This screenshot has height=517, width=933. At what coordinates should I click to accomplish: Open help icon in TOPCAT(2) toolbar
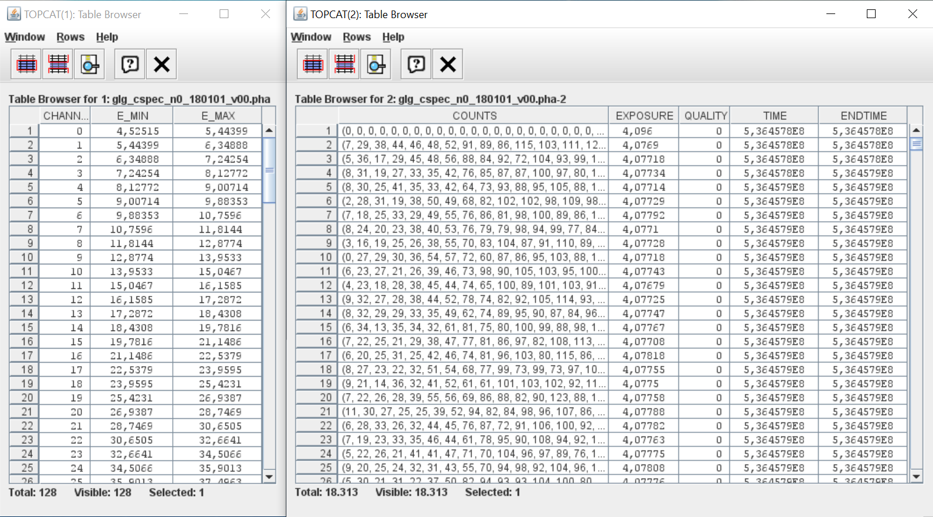[x=416, y=64]
